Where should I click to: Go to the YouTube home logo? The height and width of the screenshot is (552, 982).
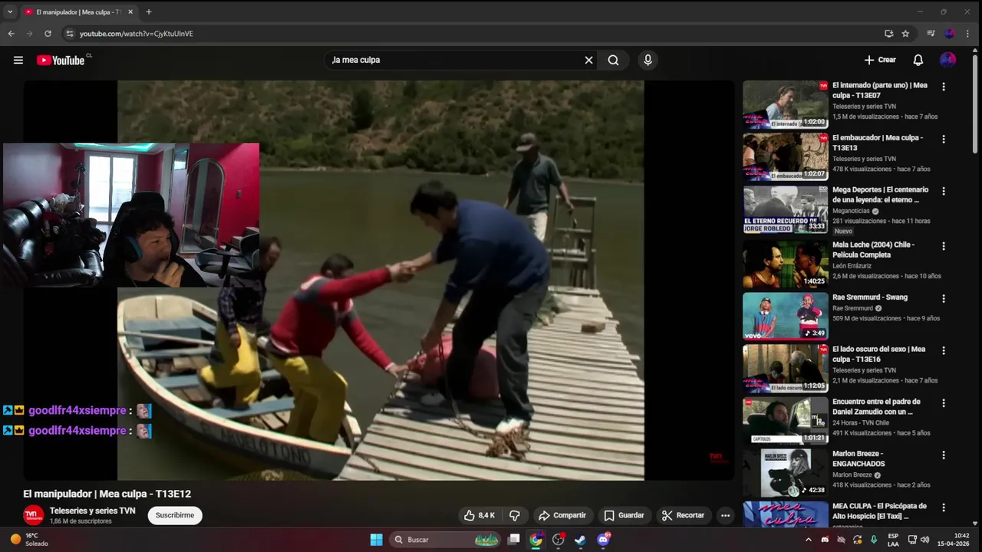pyautogui.click(x=61, y=60)
